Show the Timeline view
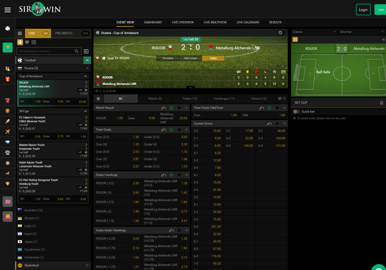 168,59
